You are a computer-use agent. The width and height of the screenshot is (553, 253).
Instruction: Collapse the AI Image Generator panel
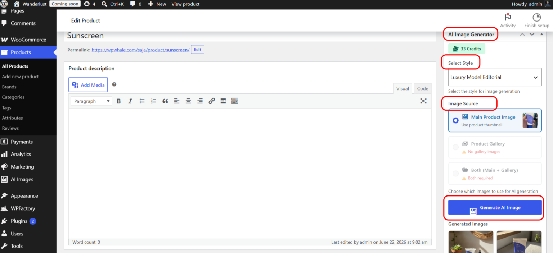click(541, 34)
